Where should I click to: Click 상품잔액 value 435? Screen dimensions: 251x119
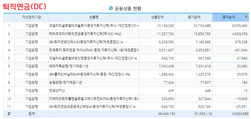click(x=171, y=91)
